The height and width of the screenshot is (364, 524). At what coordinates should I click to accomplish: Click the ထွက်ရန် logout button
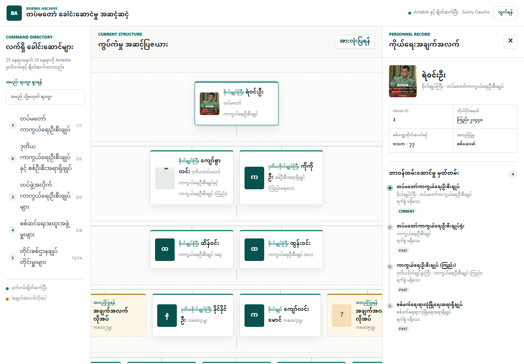pyautogui.click(x=505, y=13)
